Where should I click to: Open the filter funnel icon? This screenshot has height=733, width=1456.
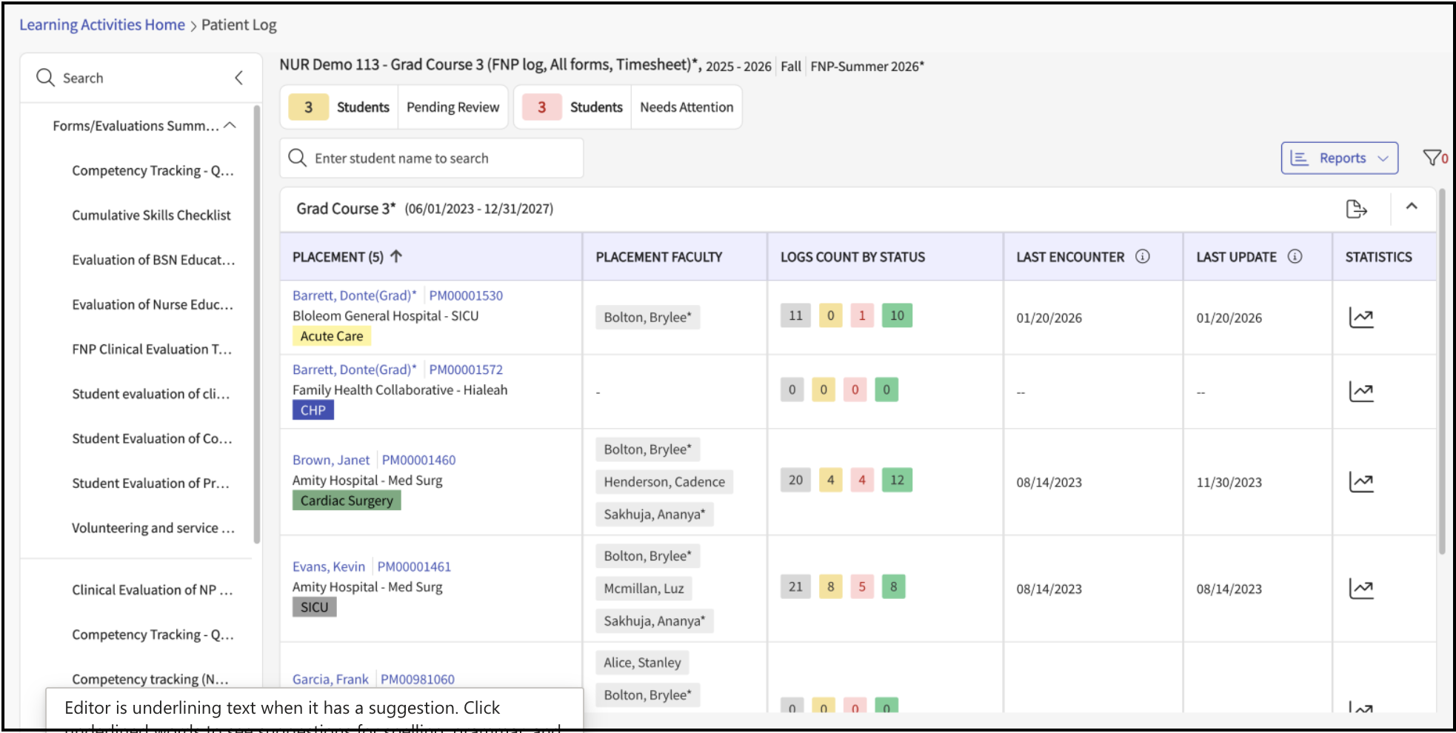click(1432, 158)
